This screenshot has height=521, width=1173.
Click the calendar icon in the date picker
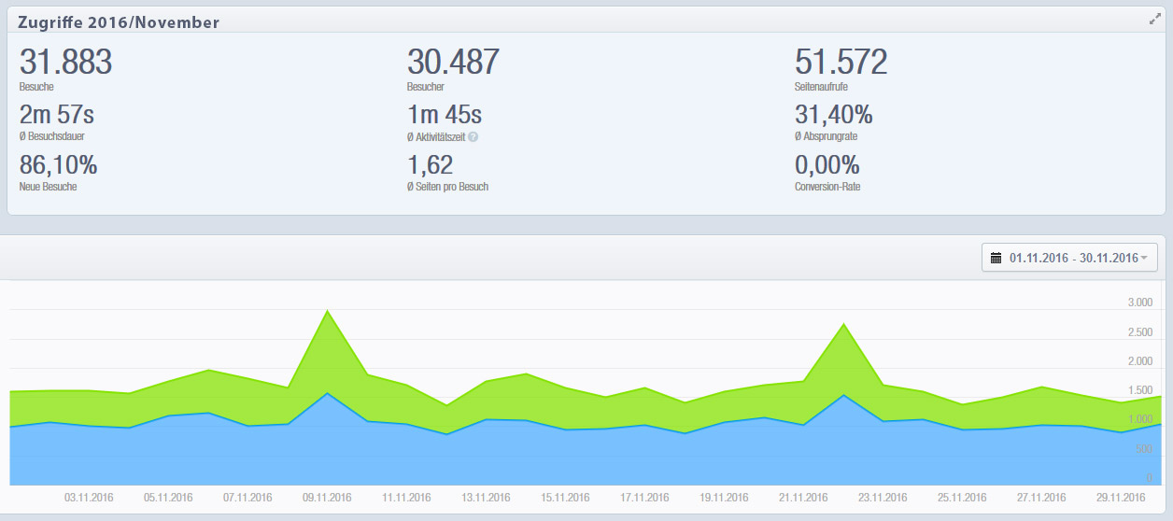[x=996, y=258]
